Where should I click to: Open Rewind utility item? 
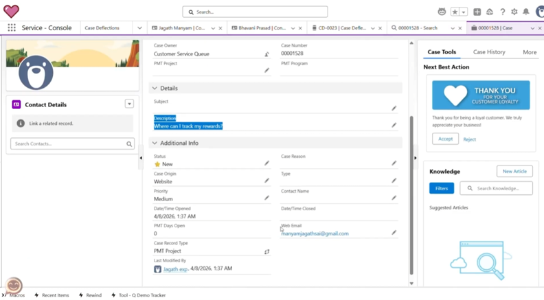coord(90,295)
